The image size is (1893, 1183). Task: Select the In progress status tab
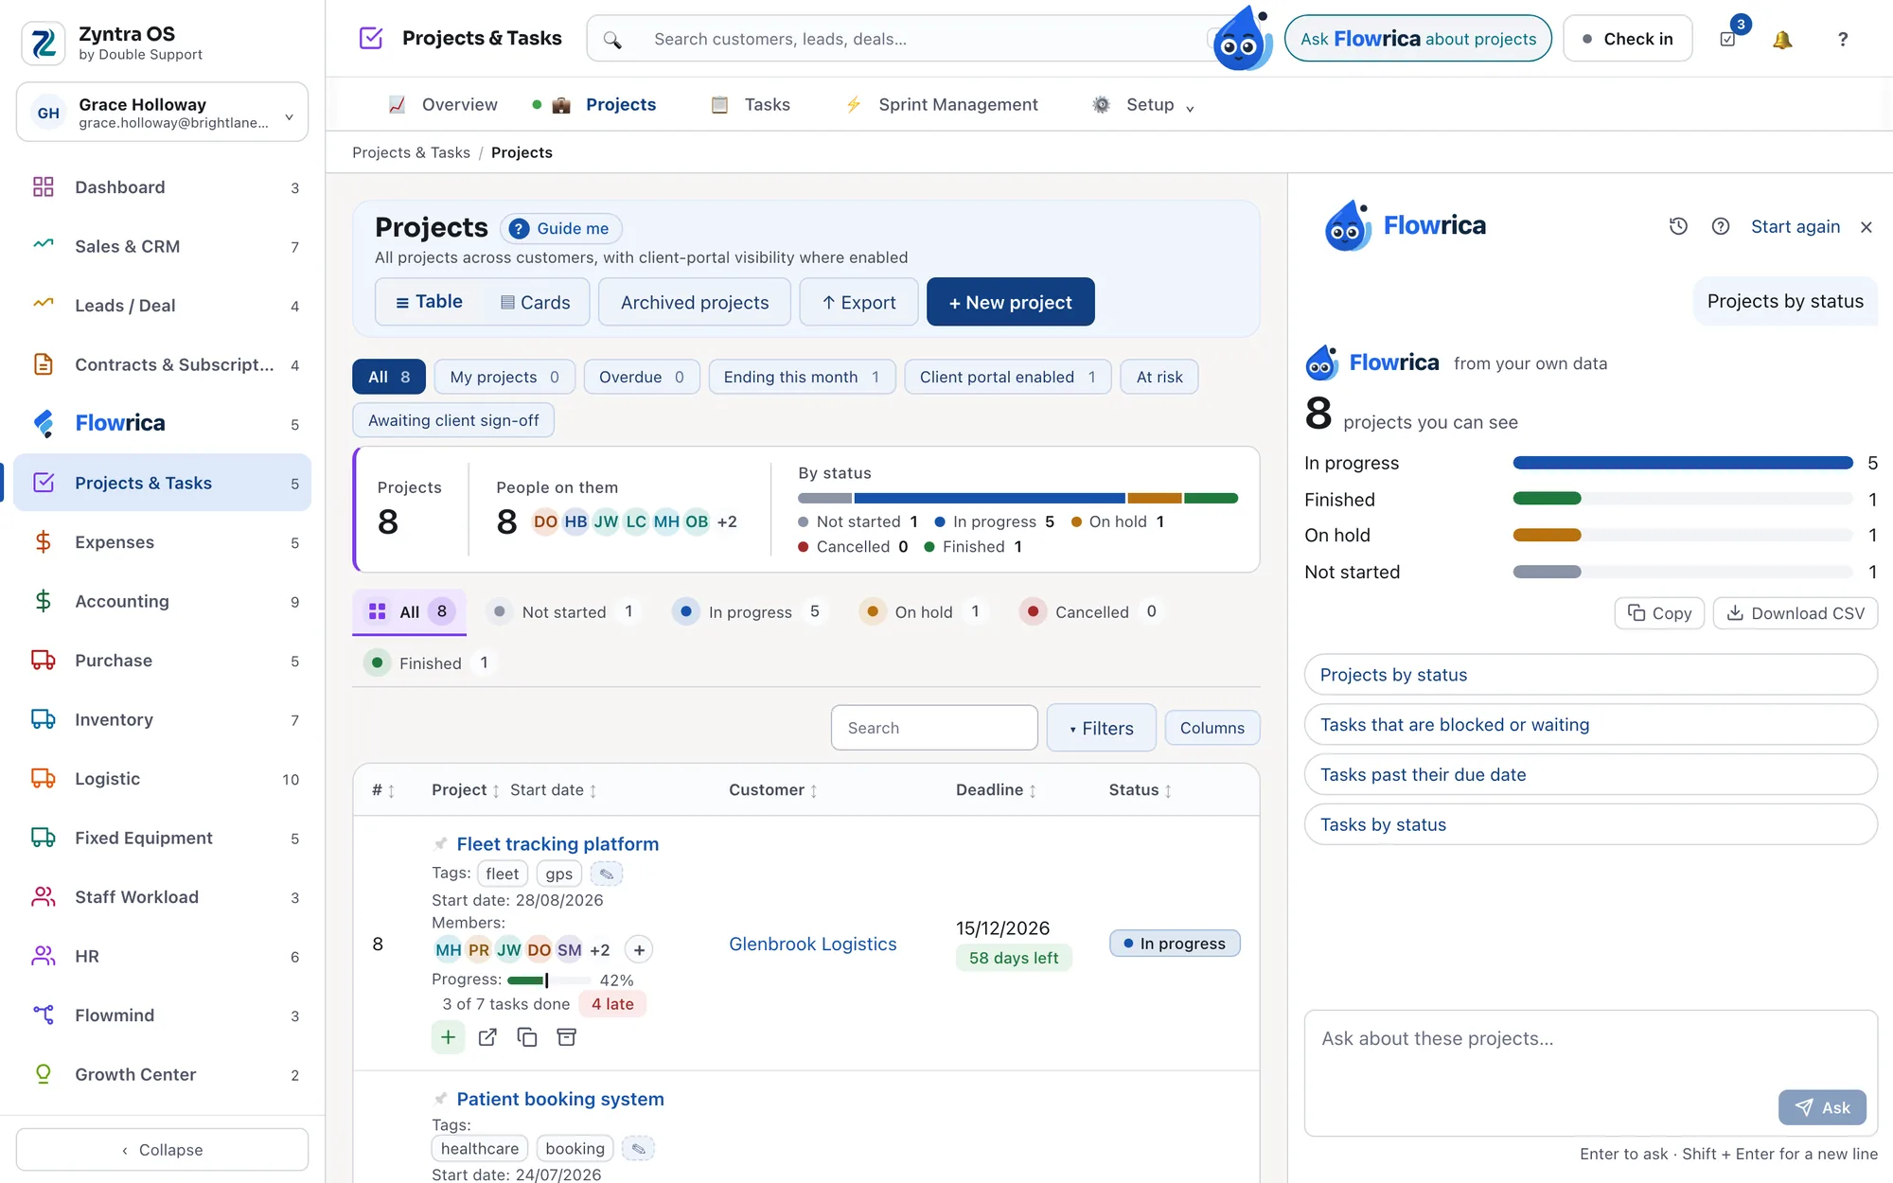pos(749,612)
